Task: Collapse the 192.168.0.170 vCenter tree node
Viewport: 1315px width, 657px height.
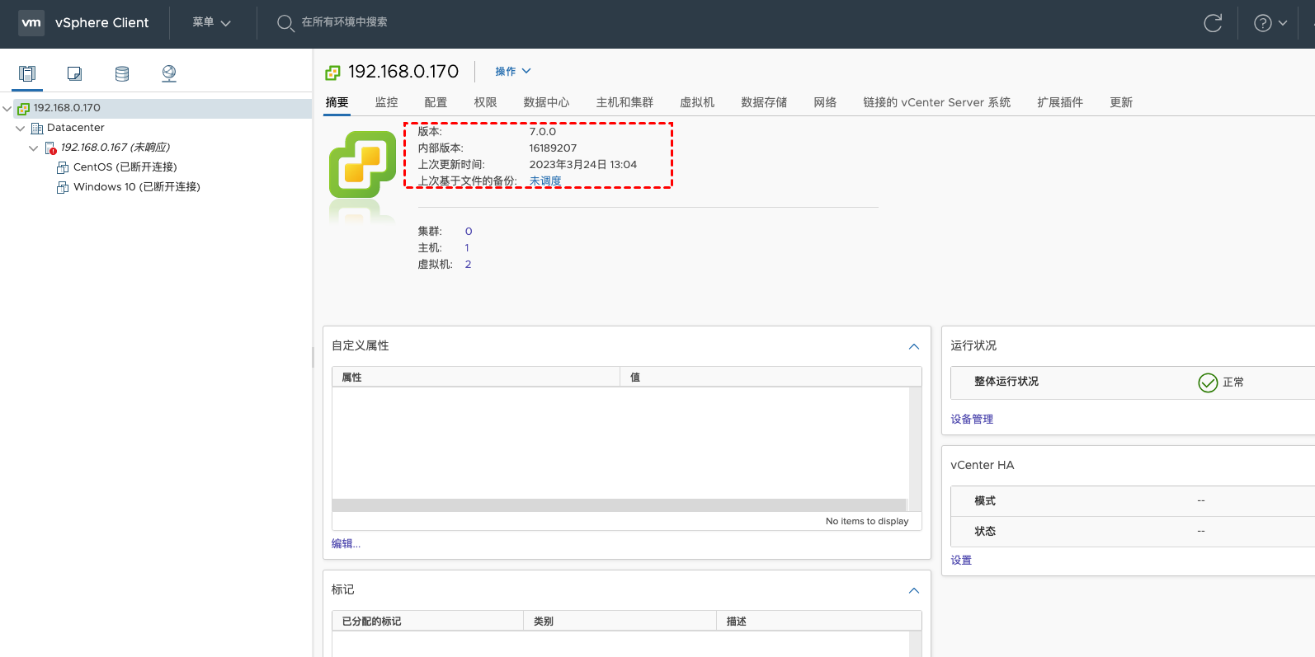Action: click(x=7, y=109)
